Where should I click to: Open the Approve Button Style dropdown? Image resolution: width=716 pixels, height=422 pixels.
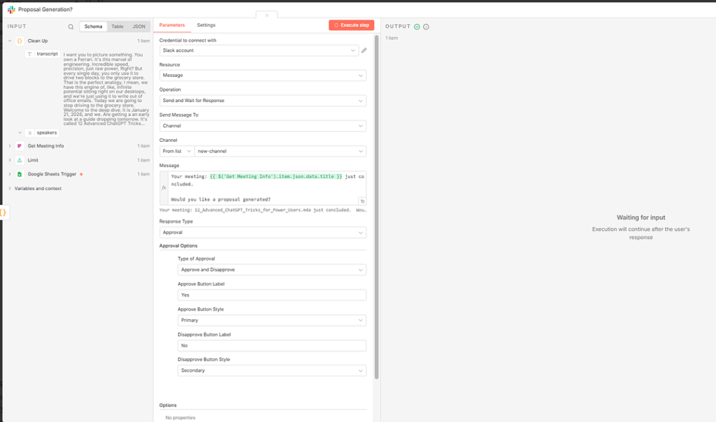coord(272,320)
